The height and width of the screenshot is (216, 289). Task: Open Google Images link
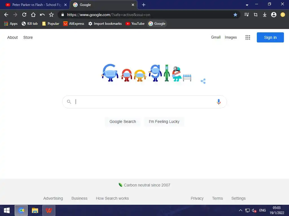[x=231, y=37]
